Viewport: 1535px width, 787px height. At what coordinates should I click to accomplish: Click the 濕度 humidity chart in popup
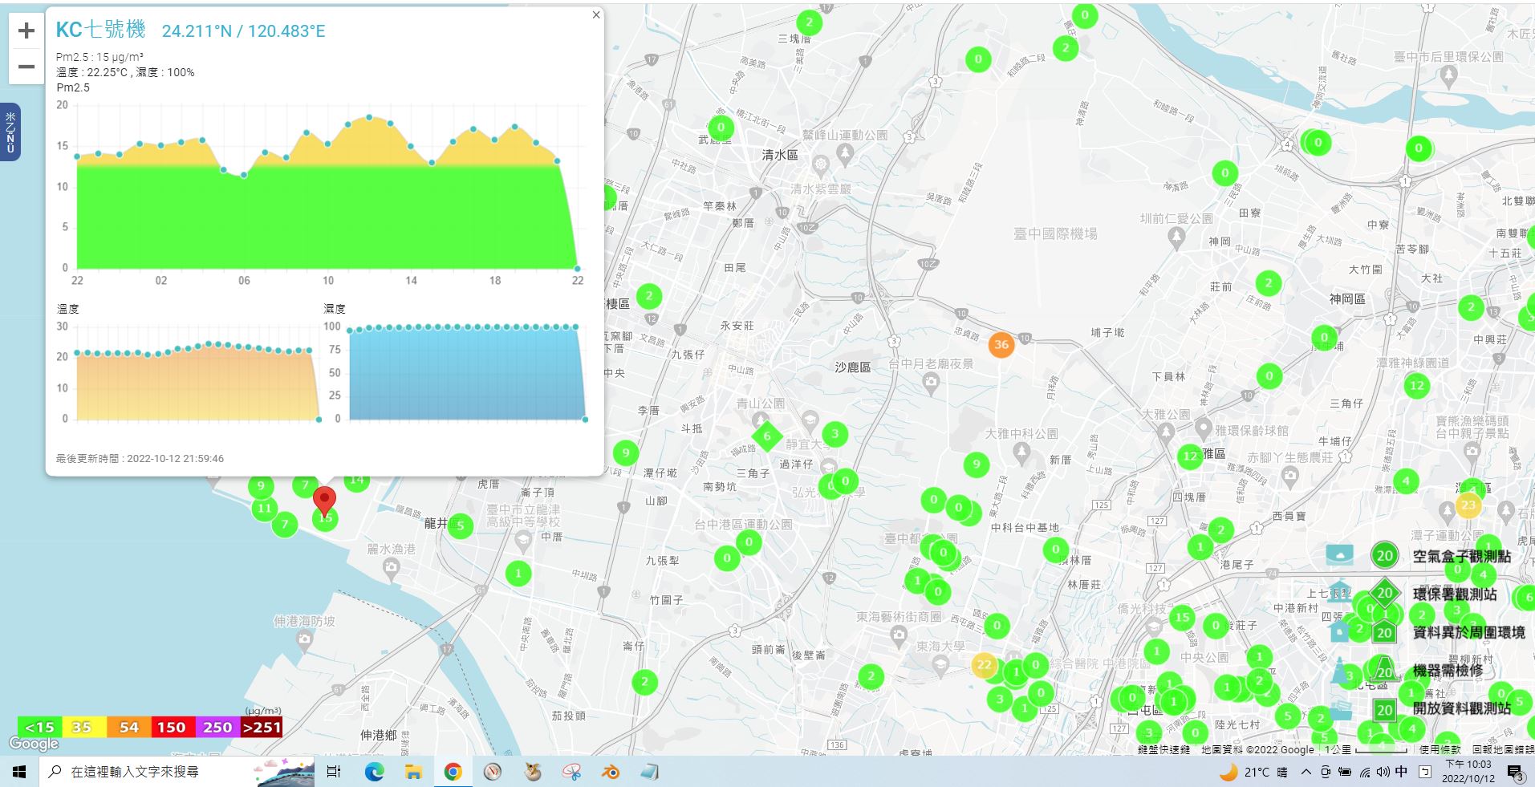tap(456, 372)
